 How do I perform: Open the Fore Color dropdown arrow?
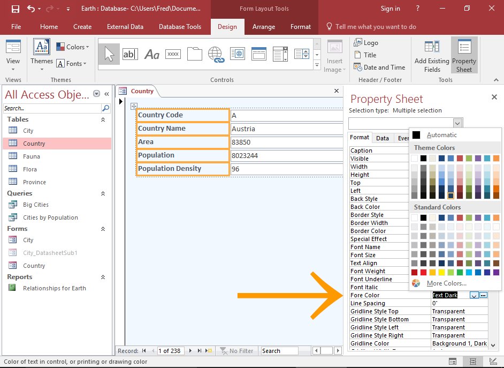474,295
